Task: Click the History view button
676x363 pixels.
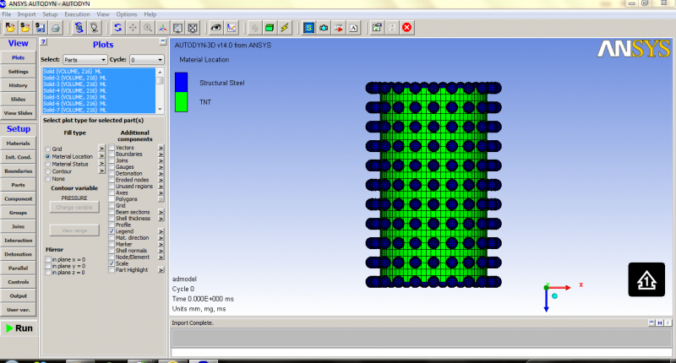Action: pyautogui.click(x=18, y=85)
